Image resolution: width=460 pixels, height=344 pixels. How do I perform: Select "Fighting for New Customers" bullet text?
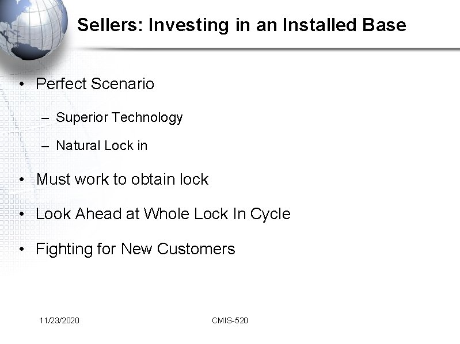[135, 249]
